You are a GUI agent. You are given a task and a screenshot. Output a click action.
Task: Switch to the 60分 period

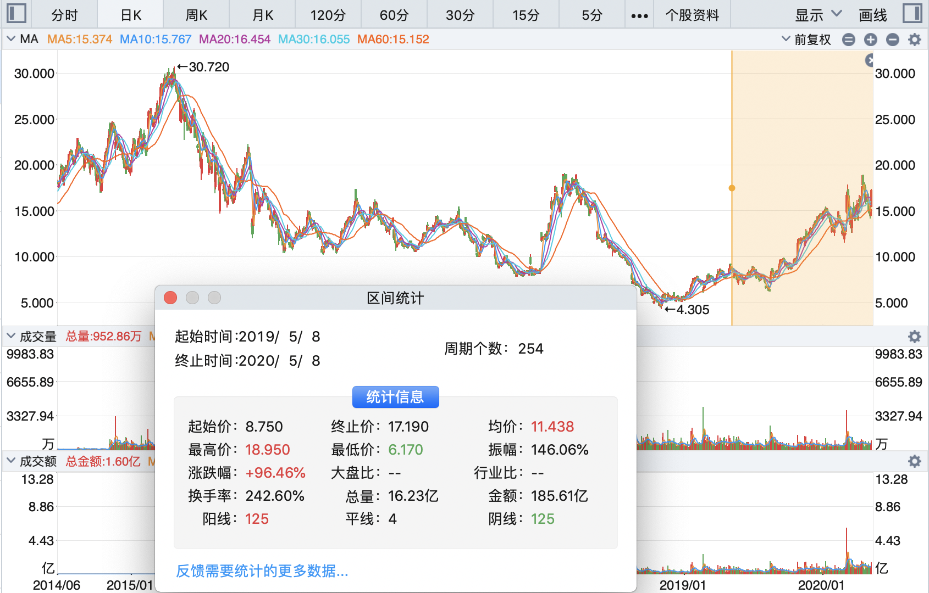(394, 15)
